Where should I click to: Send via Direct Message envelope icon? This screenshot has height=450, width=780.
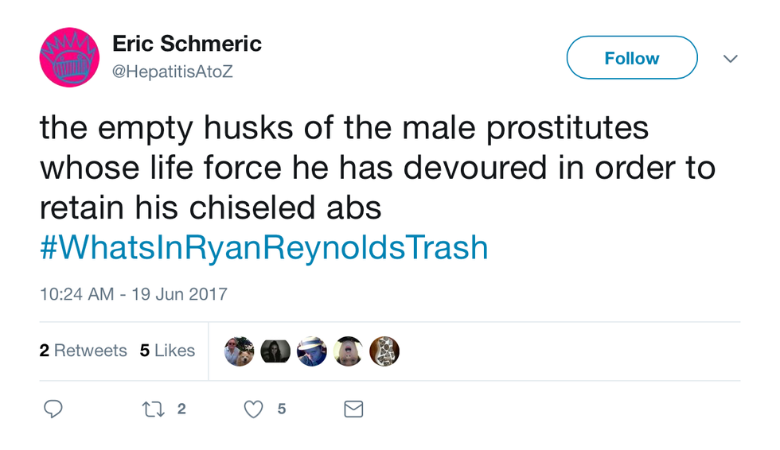[x=353, y=409]
